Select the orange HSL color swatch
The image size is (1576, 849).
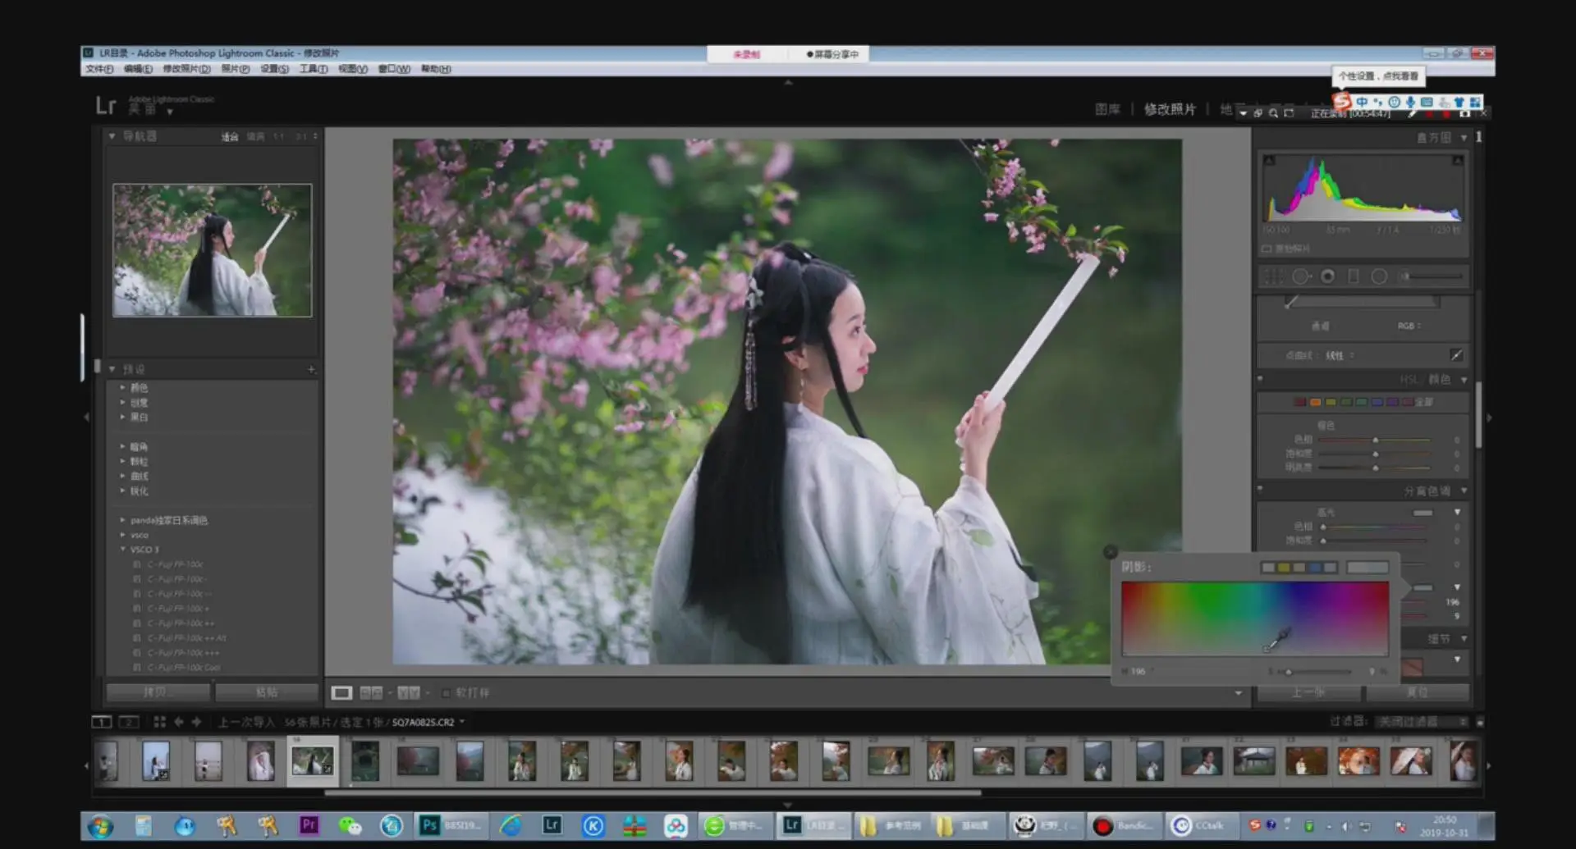pos(1316,402)
